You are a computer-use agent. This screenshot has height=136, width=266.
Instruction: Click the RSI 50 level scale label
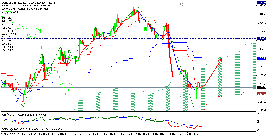(258, 122)
